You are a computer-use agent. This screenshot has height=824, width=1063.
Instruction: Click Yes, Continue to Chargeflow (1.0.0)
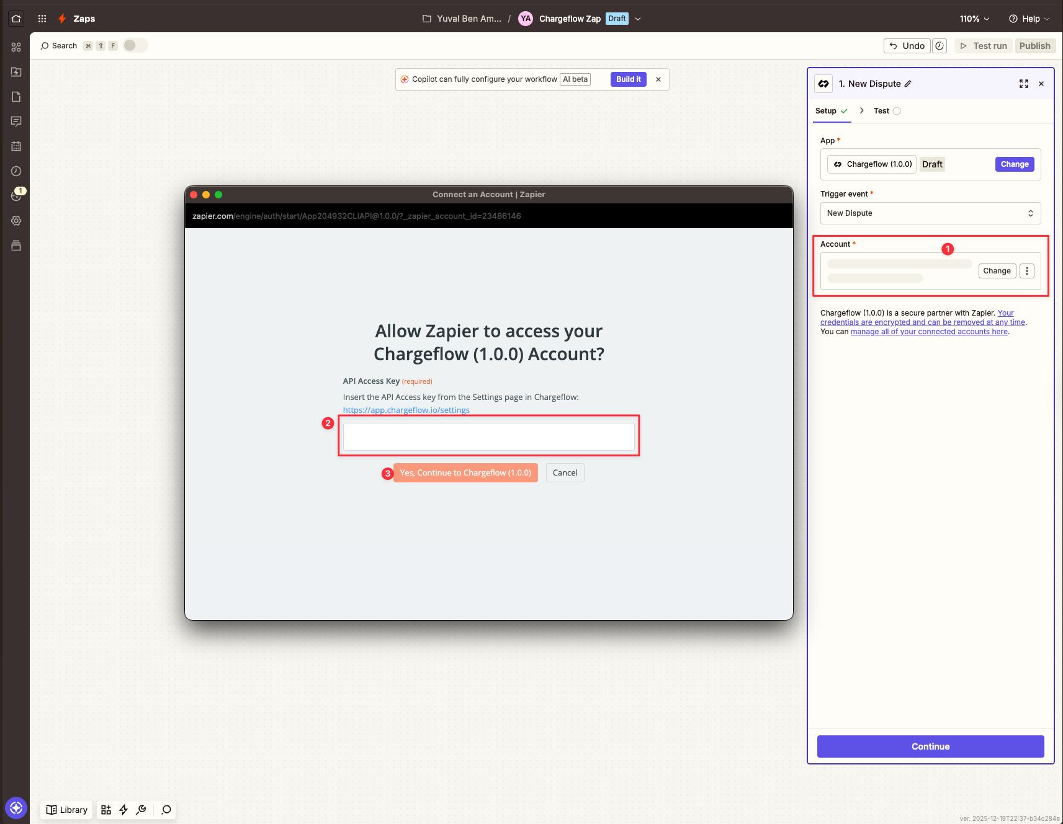click(465, 473)
